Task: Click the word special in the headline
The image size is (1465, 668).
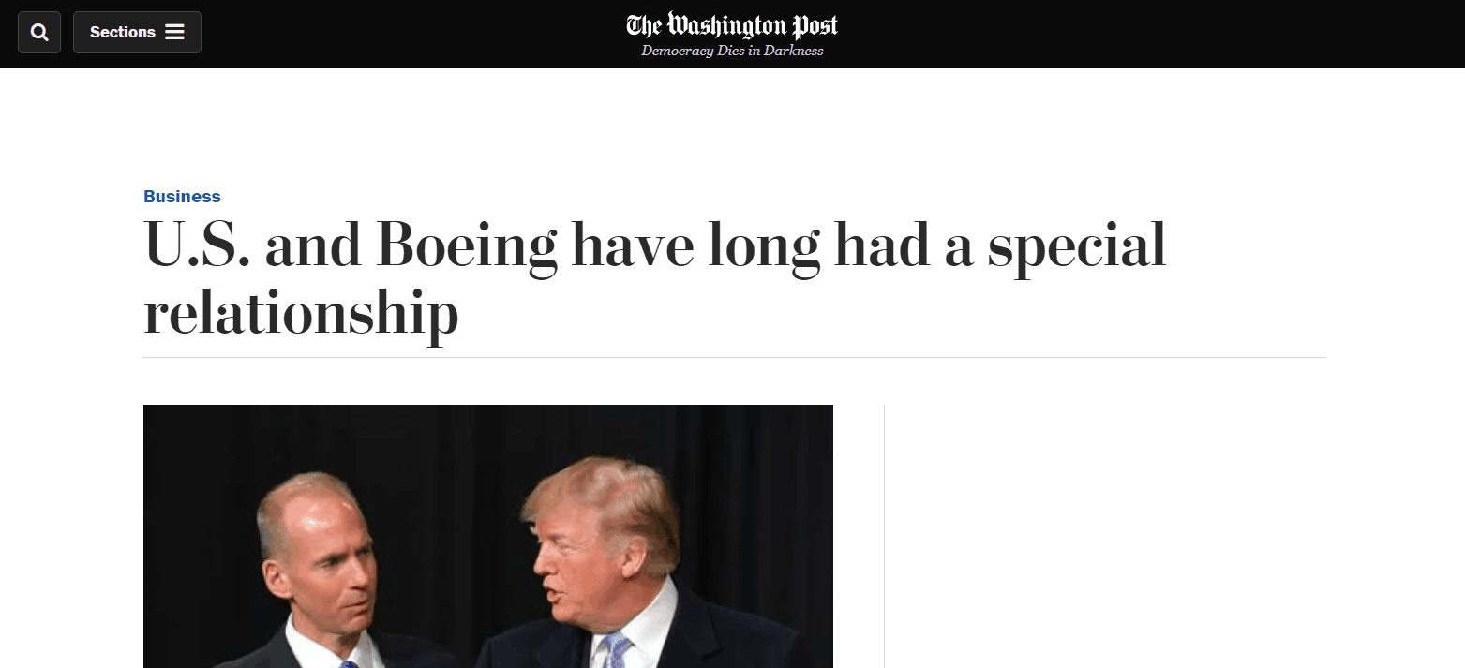Action: 1077,246
